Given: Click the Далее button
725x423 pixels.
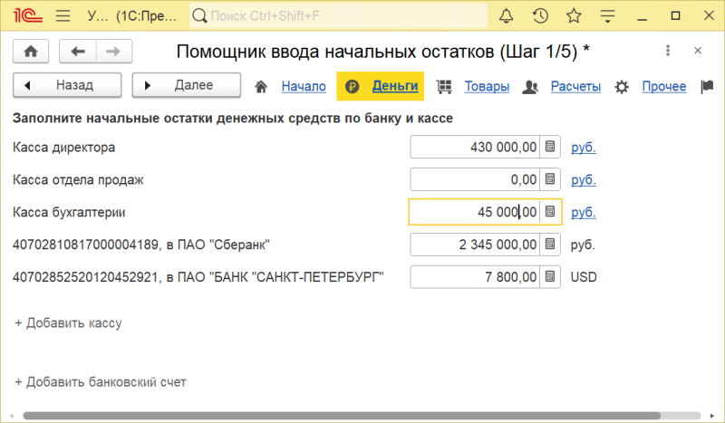Looking at the screenshot, I should click(187, 85).
